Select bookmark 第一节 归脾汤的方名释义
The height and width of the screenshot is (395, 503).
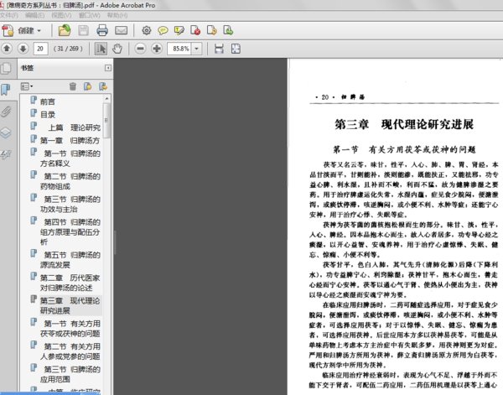pyautogui.click(x=70, y=159)
